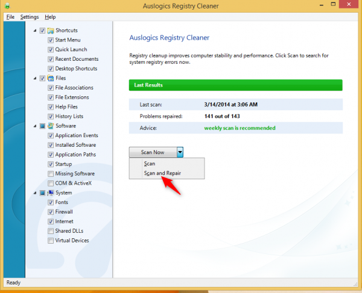Image resolution: width=362 pixels, height=293 pixels.
Task: Select the Startup tree row label
Action: coord(63,164)
